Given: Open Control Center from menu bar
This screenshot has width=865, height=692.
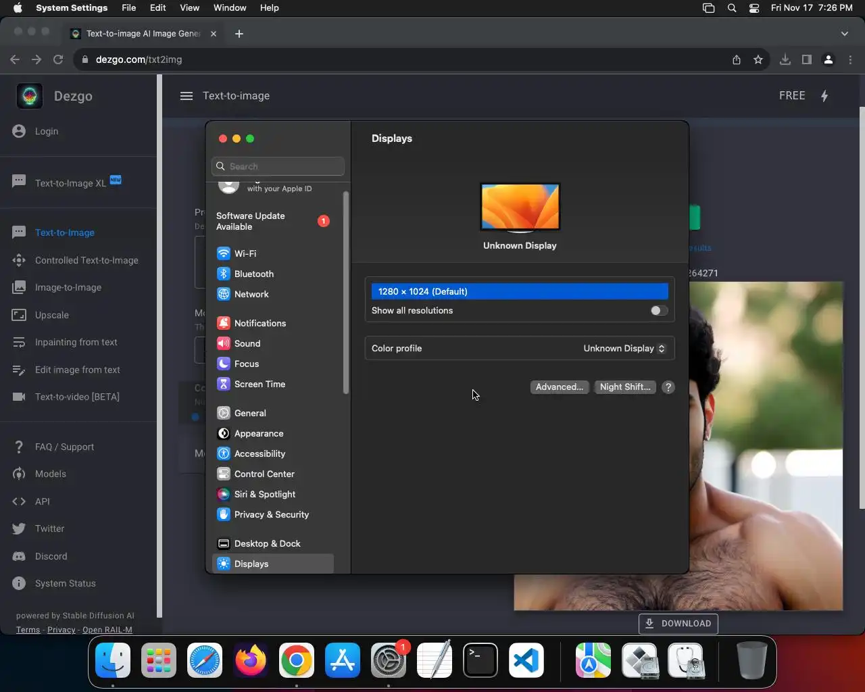Looking at the screenshot, I should coord(754,8).
